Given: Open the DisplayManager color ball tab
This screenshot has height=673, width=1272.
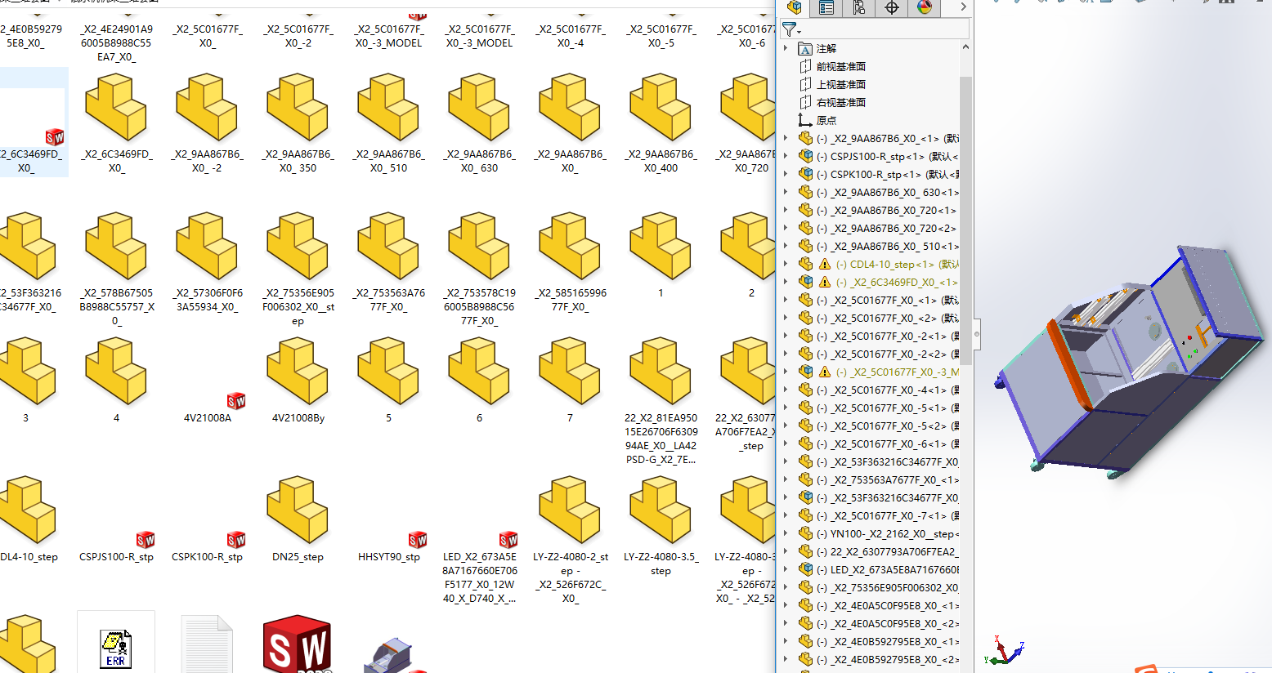Looking at the screenshot, I should click(925, 7).
